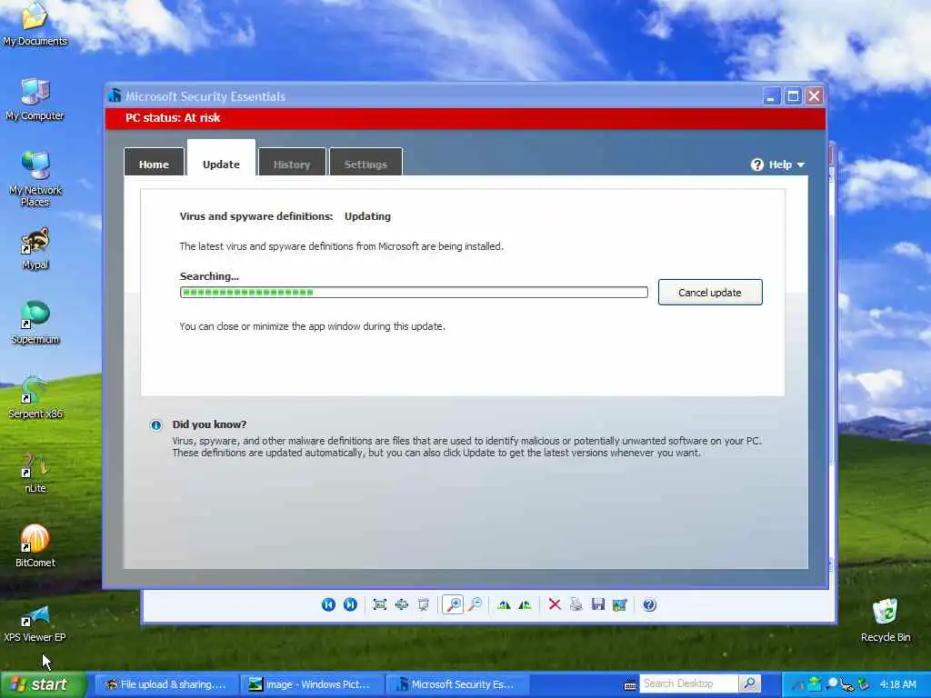
Task: Click the 'Searching...' status text
Action: (209, 276)
